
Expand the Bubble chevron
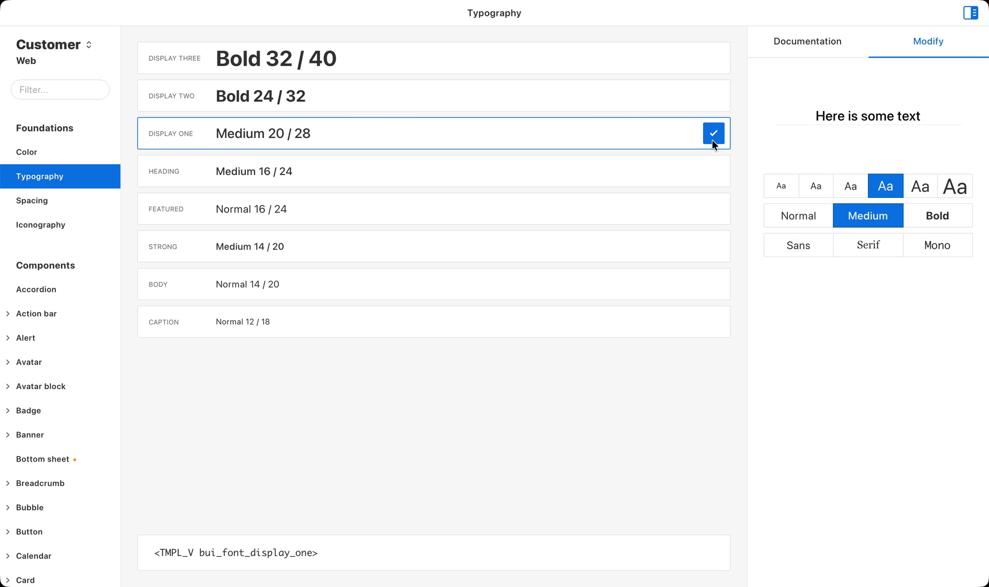8,508
